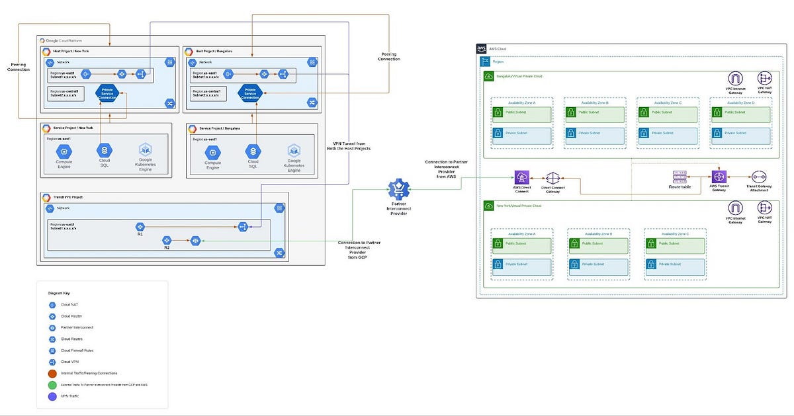This screenshot has height=416, width=794.
Task: Click the Transit Gateway Attachment icon
Action: pyautogui.click(x=758, y=177)
